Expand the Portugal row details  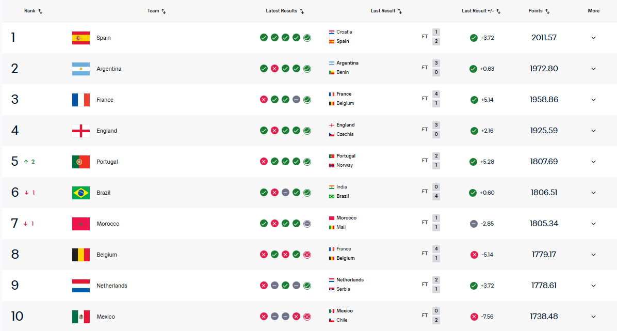click(x=593, y=162)
